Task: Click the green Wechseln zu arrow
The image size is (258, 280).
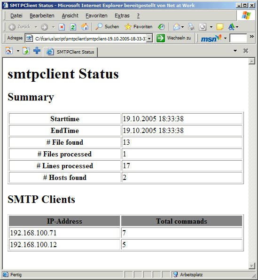Action: coord(160,38)
